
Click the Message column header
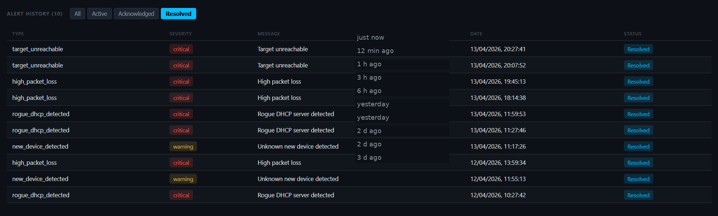[269, 34]
